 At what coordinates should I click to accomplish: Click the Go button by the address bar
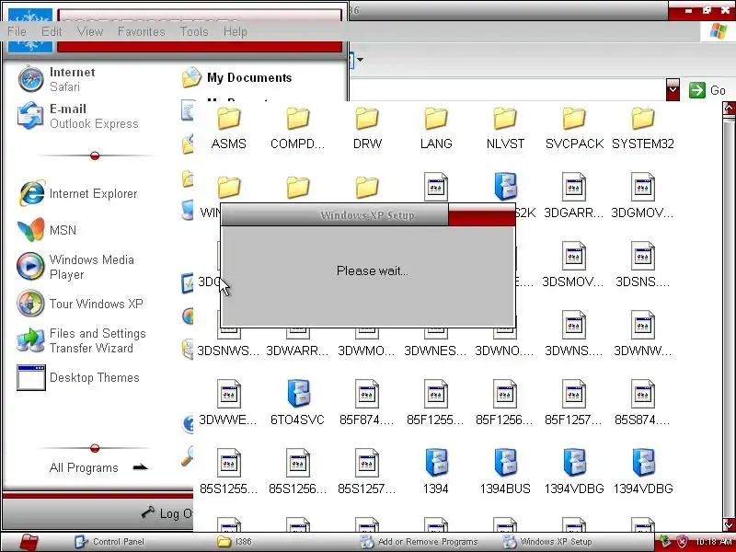point(707,90)
